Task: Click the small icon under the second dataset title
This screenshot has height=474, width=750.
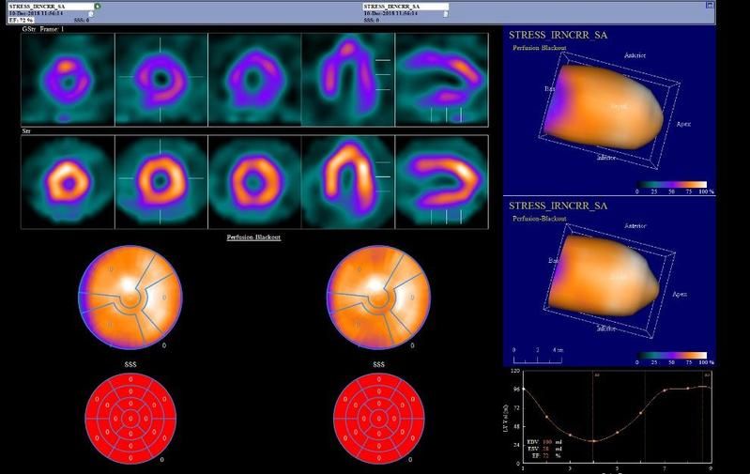Action: click(445, 13)
